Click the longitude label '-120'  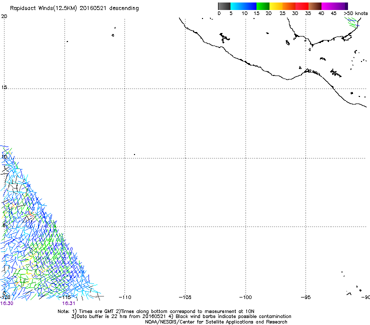(x=5, y=297)
